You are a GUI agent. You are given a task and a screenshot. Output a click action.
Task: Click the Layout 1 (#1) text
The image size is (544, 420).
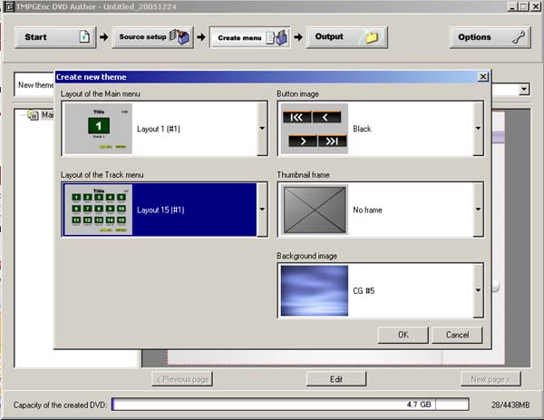click(x=159, y=129)
